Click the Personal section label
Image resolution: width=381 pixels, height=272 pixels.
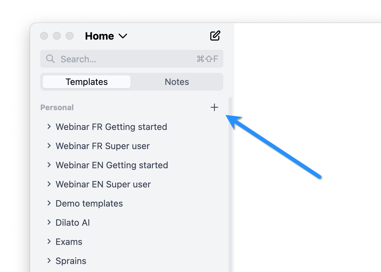pyautogui.click(x=57, y=107)
